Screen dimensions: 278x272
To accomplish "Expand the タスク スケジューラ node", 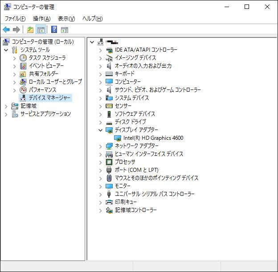I will pyautogui.click(x=15, y=58).
